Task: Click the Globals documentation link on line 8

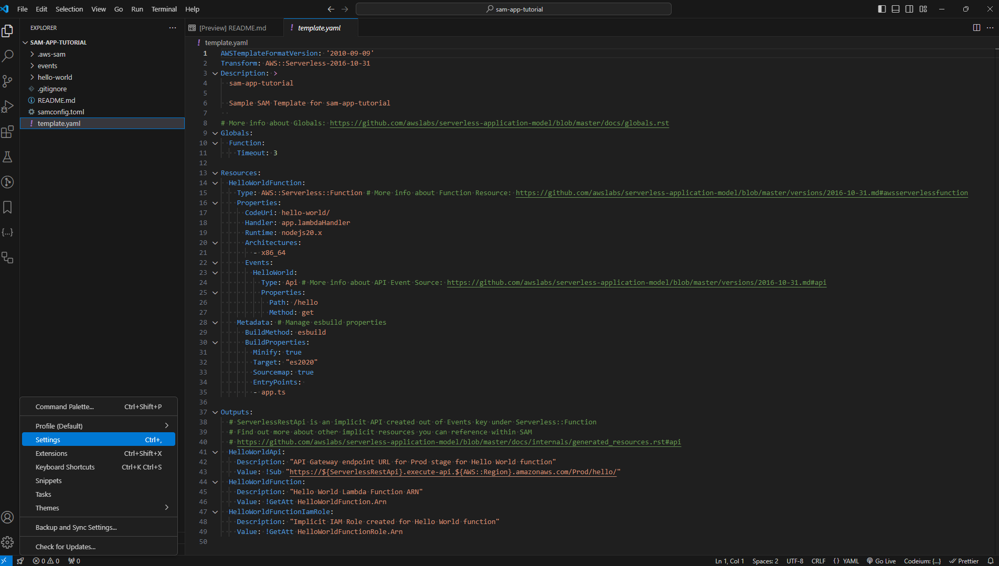Action: coord(498,123)
